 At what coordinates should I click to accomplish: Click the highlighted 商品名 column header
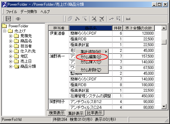point(91,28)
